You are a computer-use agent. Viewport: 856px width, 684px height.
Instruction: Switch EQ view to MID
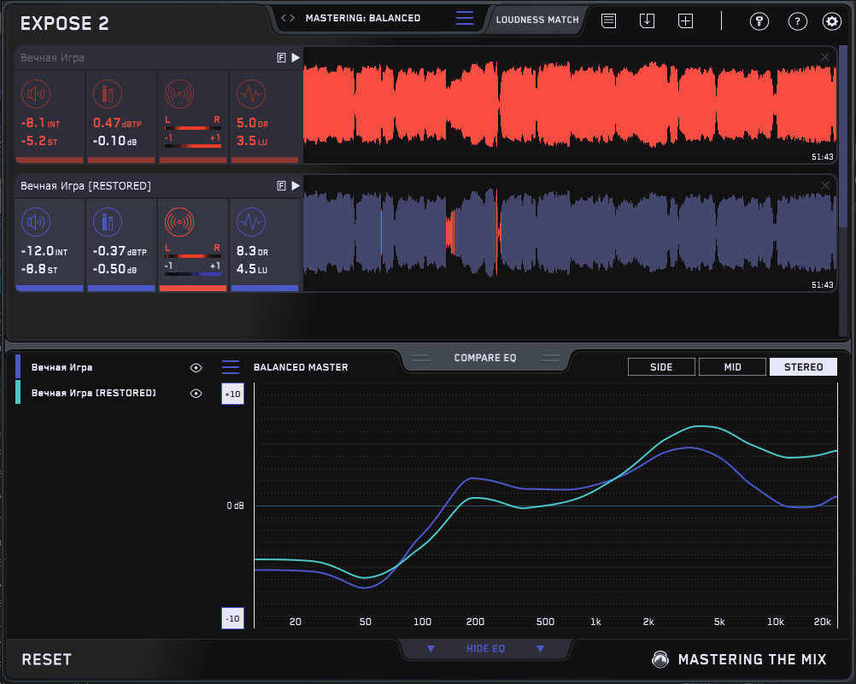click(732, 367)
